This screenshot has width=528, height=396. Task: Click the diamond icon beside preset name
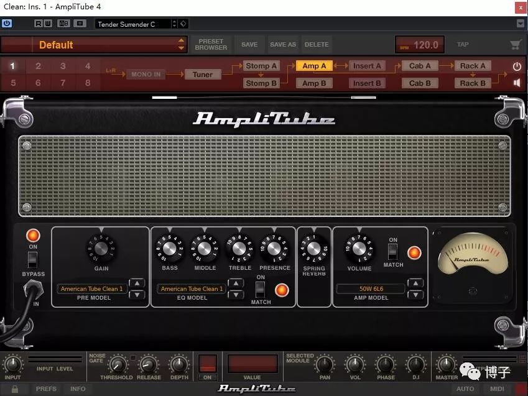[183, 24]
